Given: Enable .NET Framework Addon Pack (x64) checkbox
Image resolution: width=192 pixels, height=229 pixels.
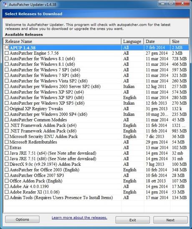Looking at the screenshot, I should [x=7, y=125].
